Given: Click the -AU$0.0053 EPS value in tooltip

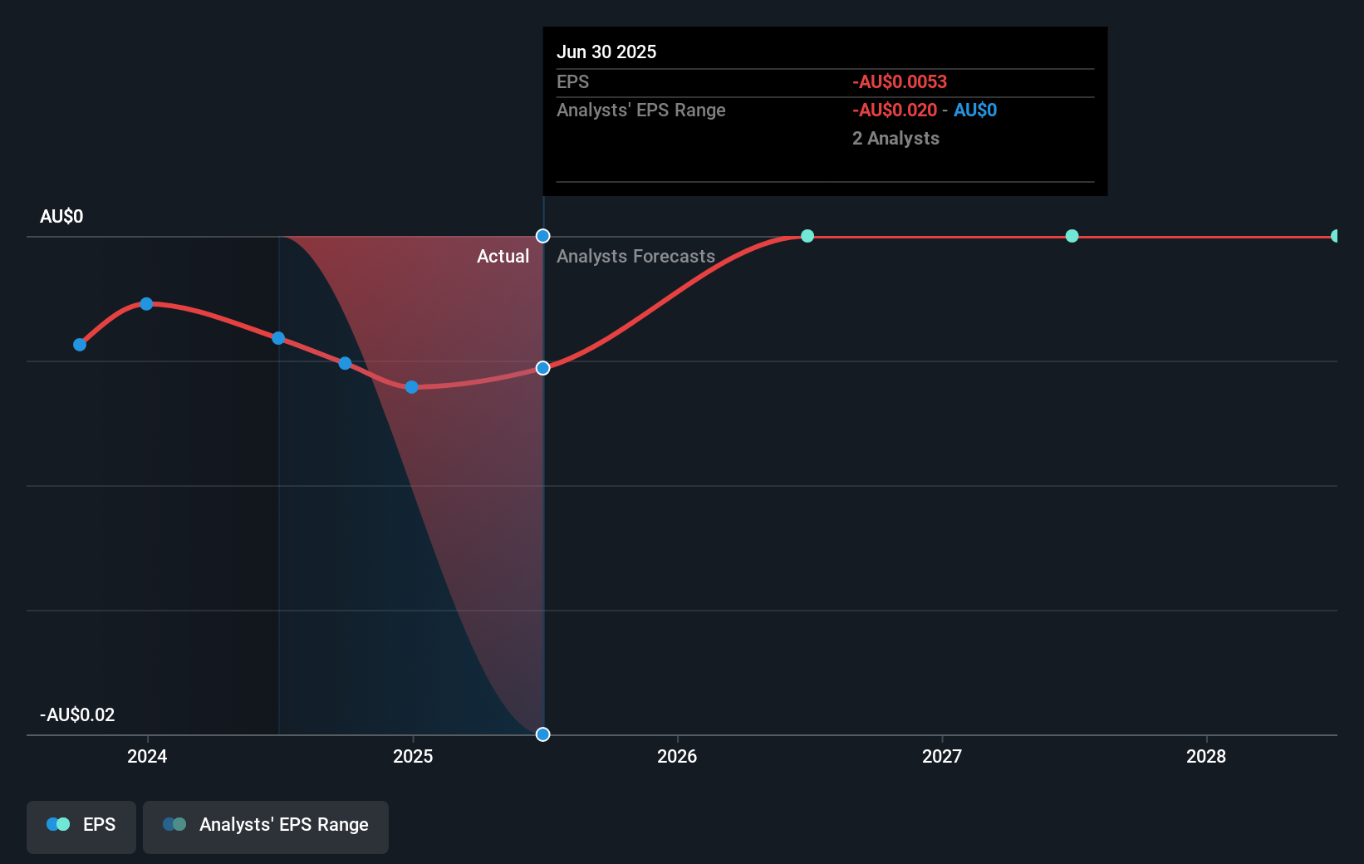Looking at the screenshot, I should [x=898, y=81].
